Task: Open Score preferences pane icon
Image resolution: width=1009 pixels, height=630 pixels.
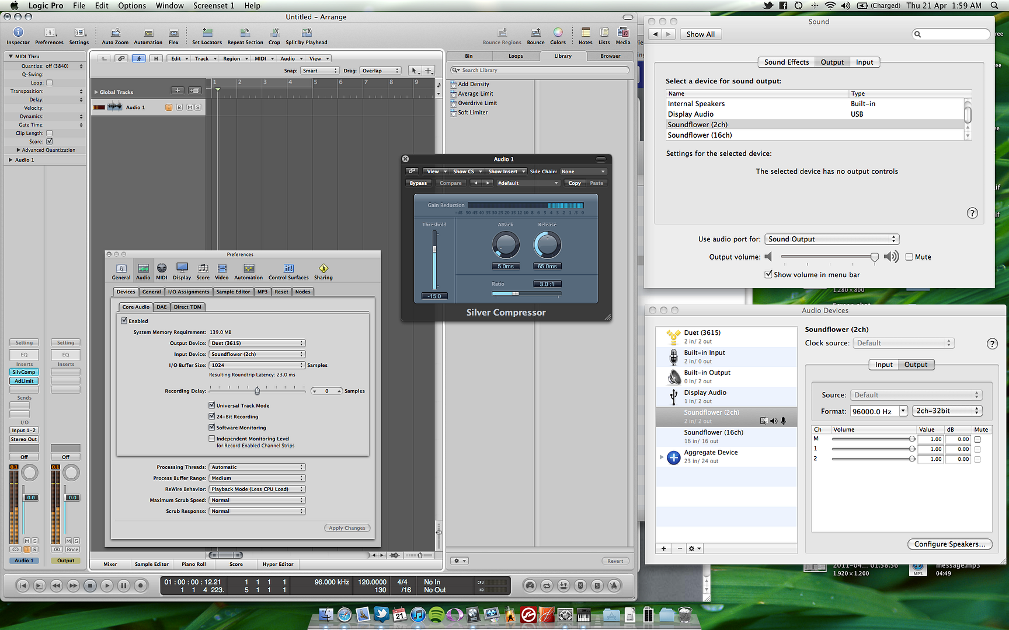Action: 203,271
